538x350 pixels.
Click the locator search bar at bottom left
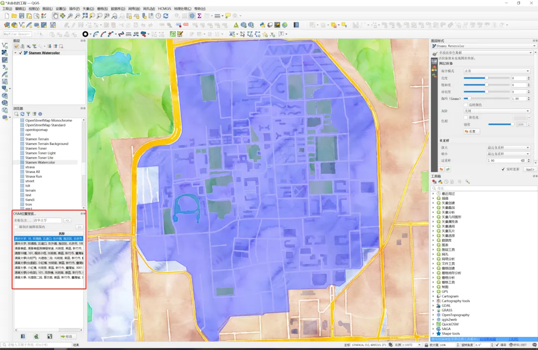tap(36, 345)
